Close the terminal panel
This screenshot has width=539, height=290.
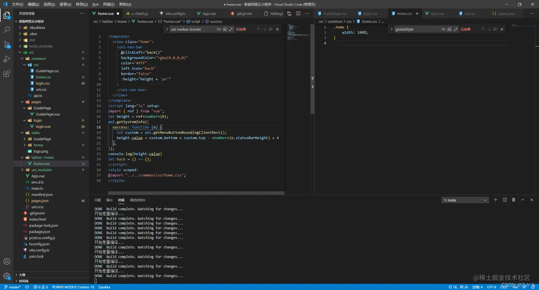[532, 200]
